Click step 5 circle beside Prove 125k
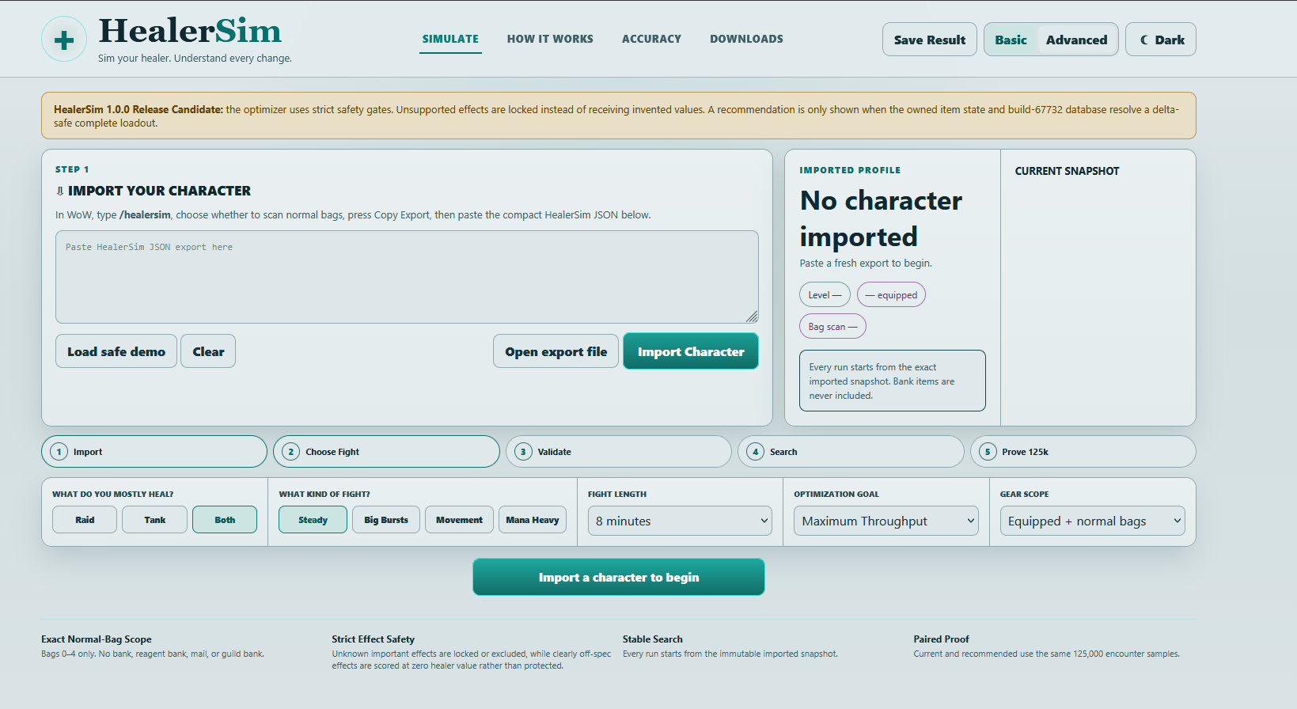The image size is (1297, 709). click(987, 452)
